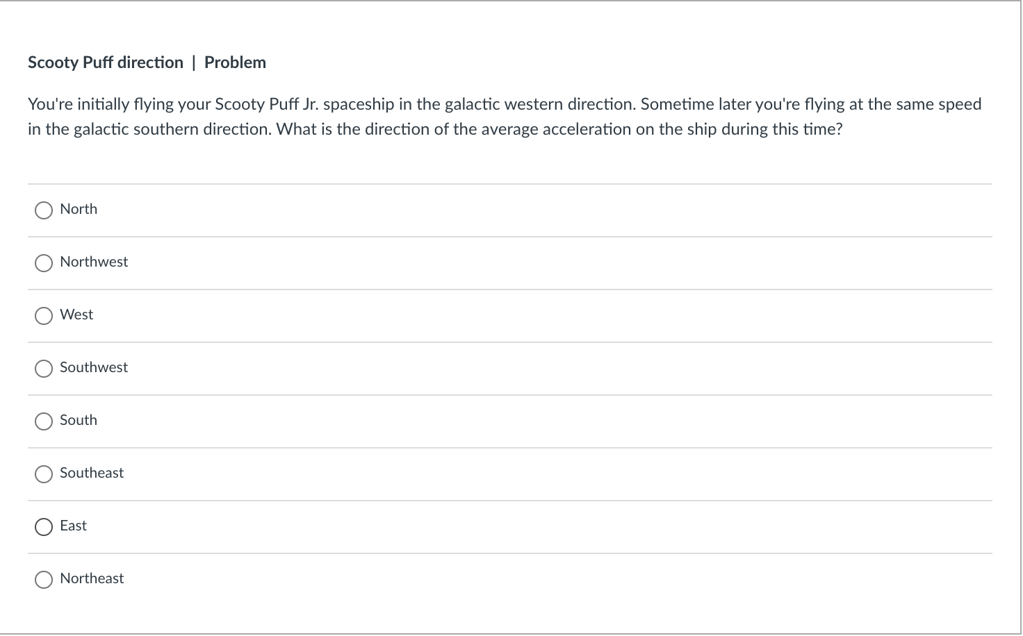Select the Northeast answer option
The height and width of the screenshot is (636, 1023).
coord(44,579)
